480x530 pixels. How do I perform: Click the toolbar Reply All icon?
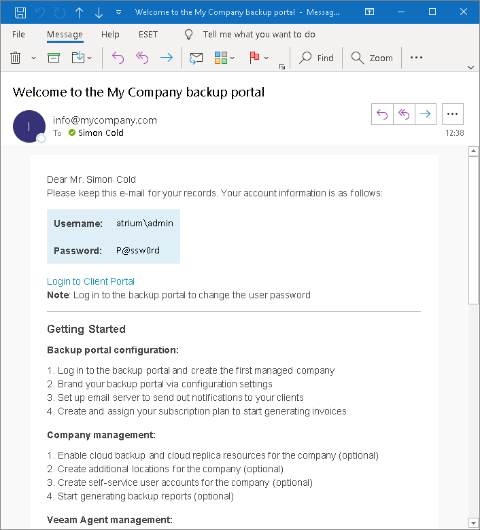coord(142,58)
